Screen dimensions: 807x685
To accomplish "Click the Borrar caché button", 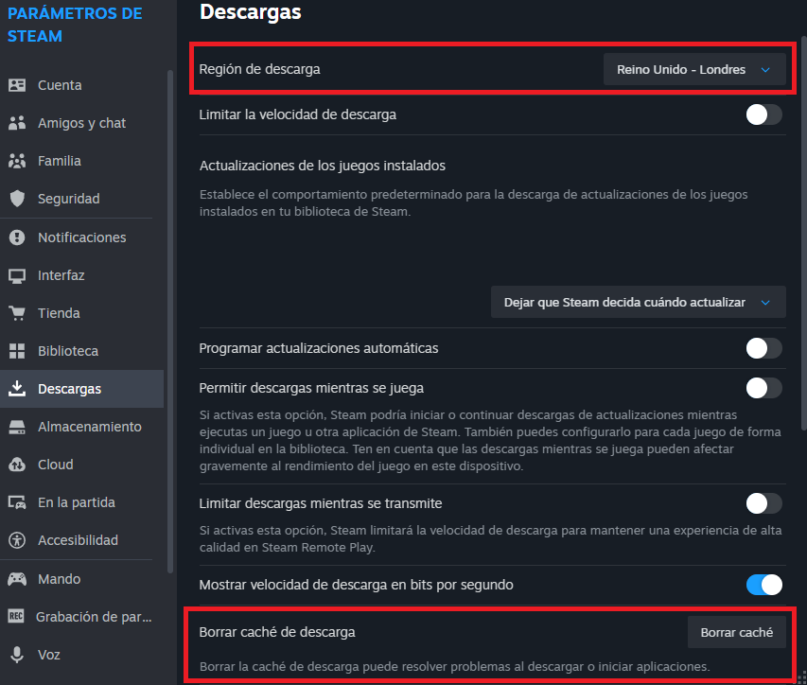I will pos(736,633).
